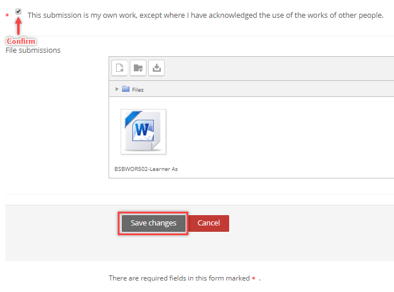Click the red required asterisk beside the checkbox
Image resolution: width=394 pixels, height=292 pixels.
(x=7, y=15)
